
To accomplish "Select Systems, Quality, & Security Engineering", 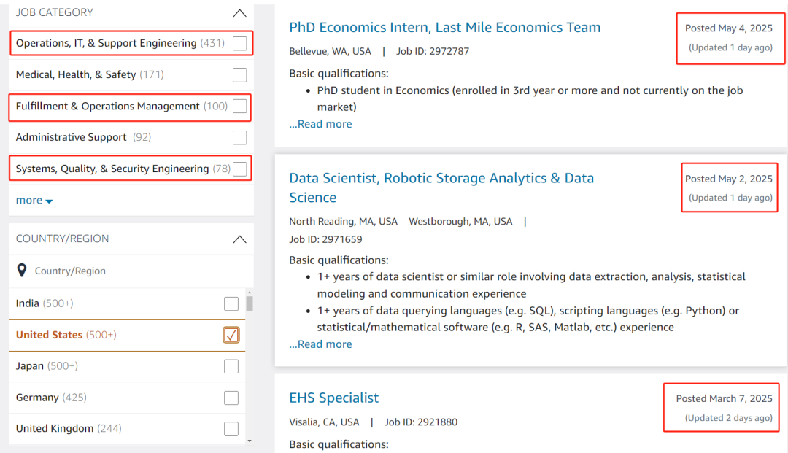I will point(239,169).
